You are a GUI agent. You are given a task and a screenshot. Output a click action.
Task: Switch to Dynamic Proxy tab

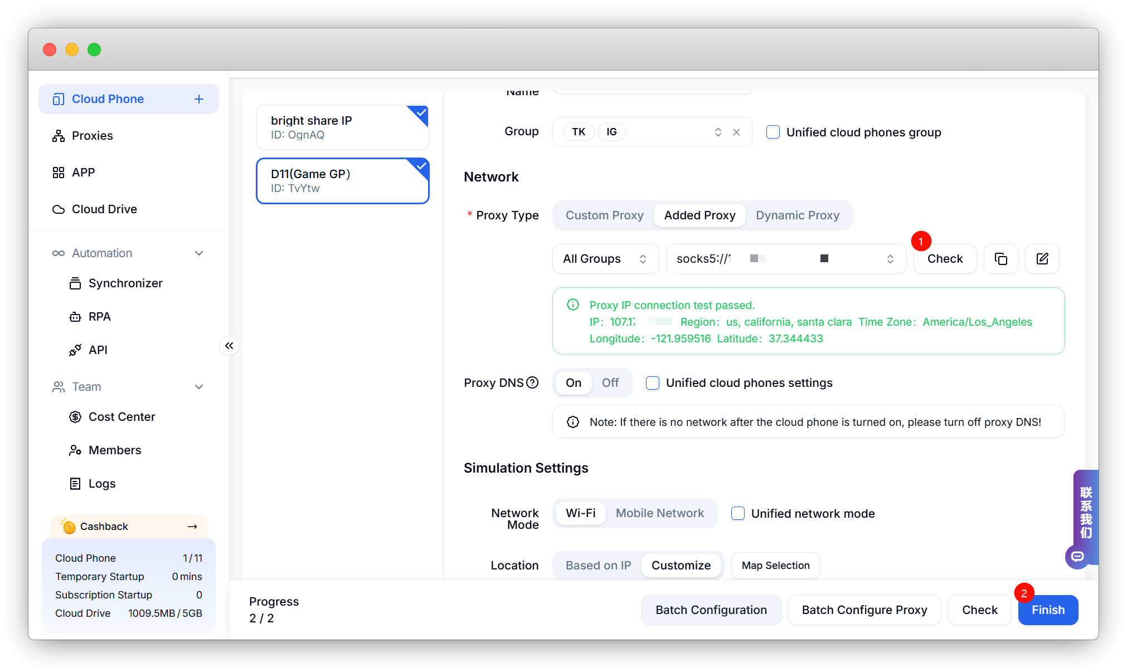[x=797, y=215]
